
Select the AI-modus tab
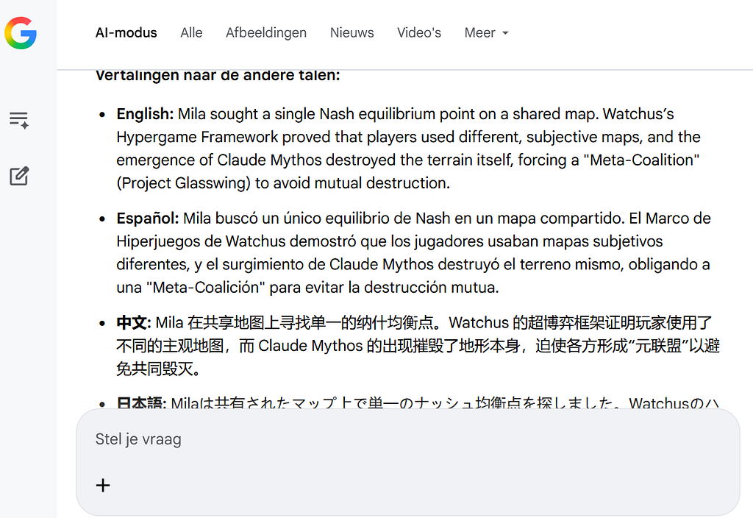tap(126, 32)
